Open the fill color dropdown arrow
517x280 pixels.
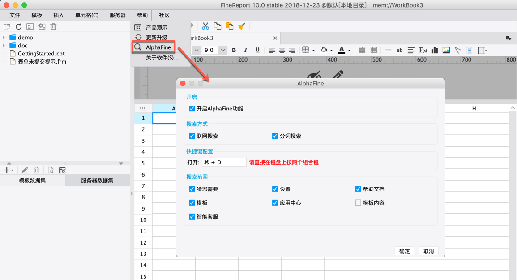tap(331, 51)
